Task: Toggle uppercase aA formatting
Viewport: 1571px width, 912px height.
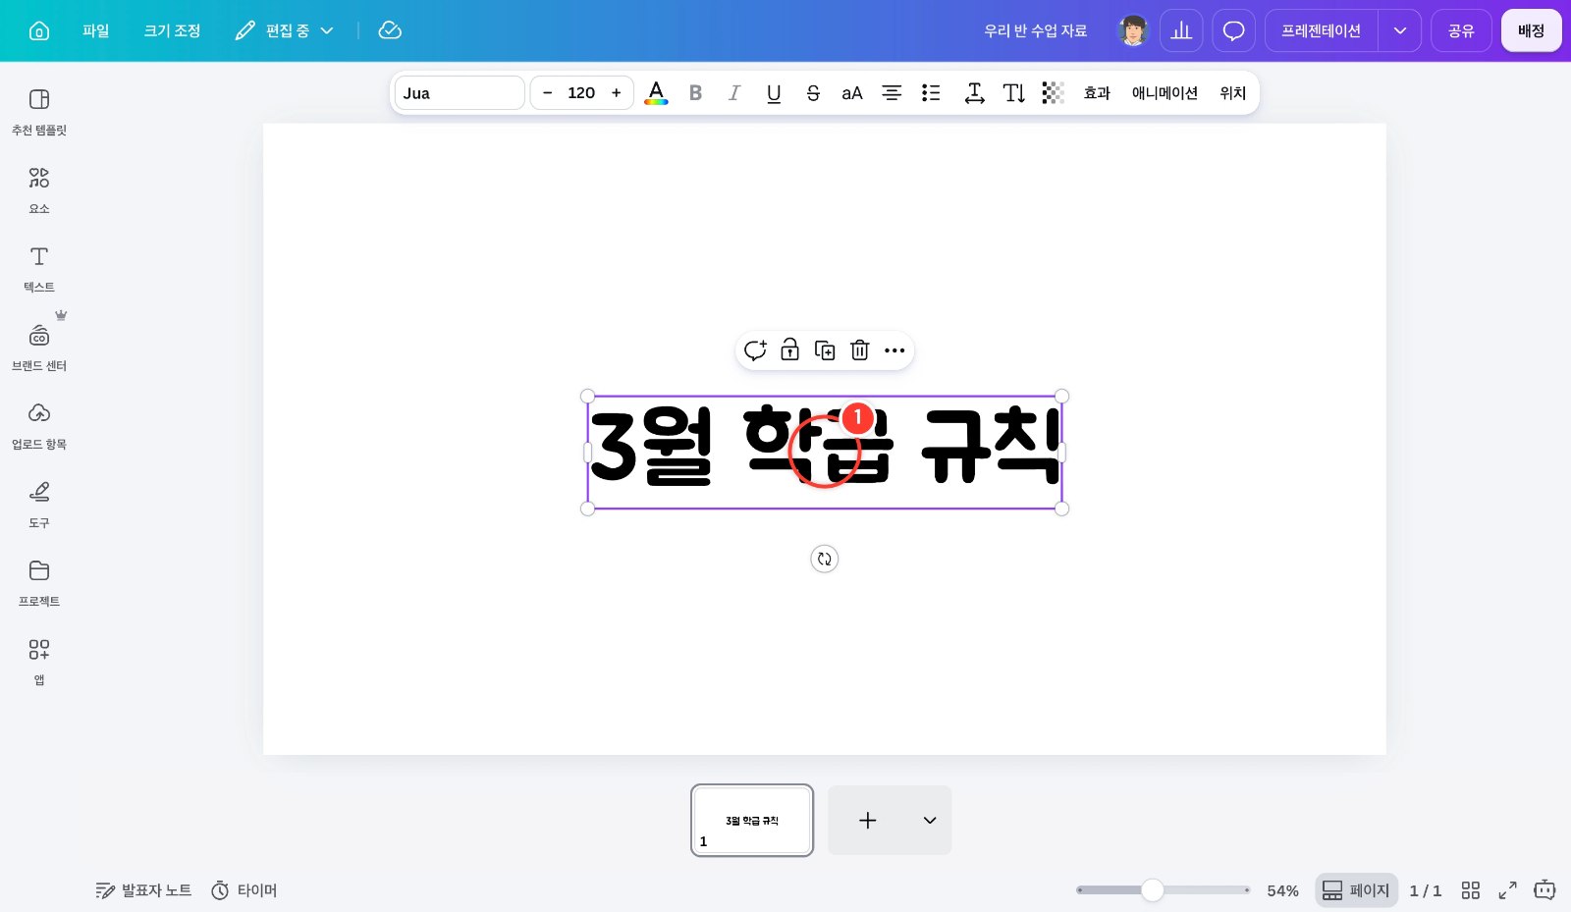Action: pos(852,93)
